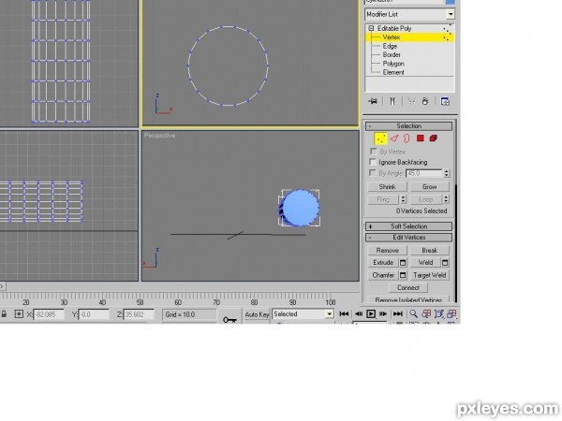The height and width of the screenshot is (421, 562).
Task: Click the object color swatch
Action: [451, 2]
